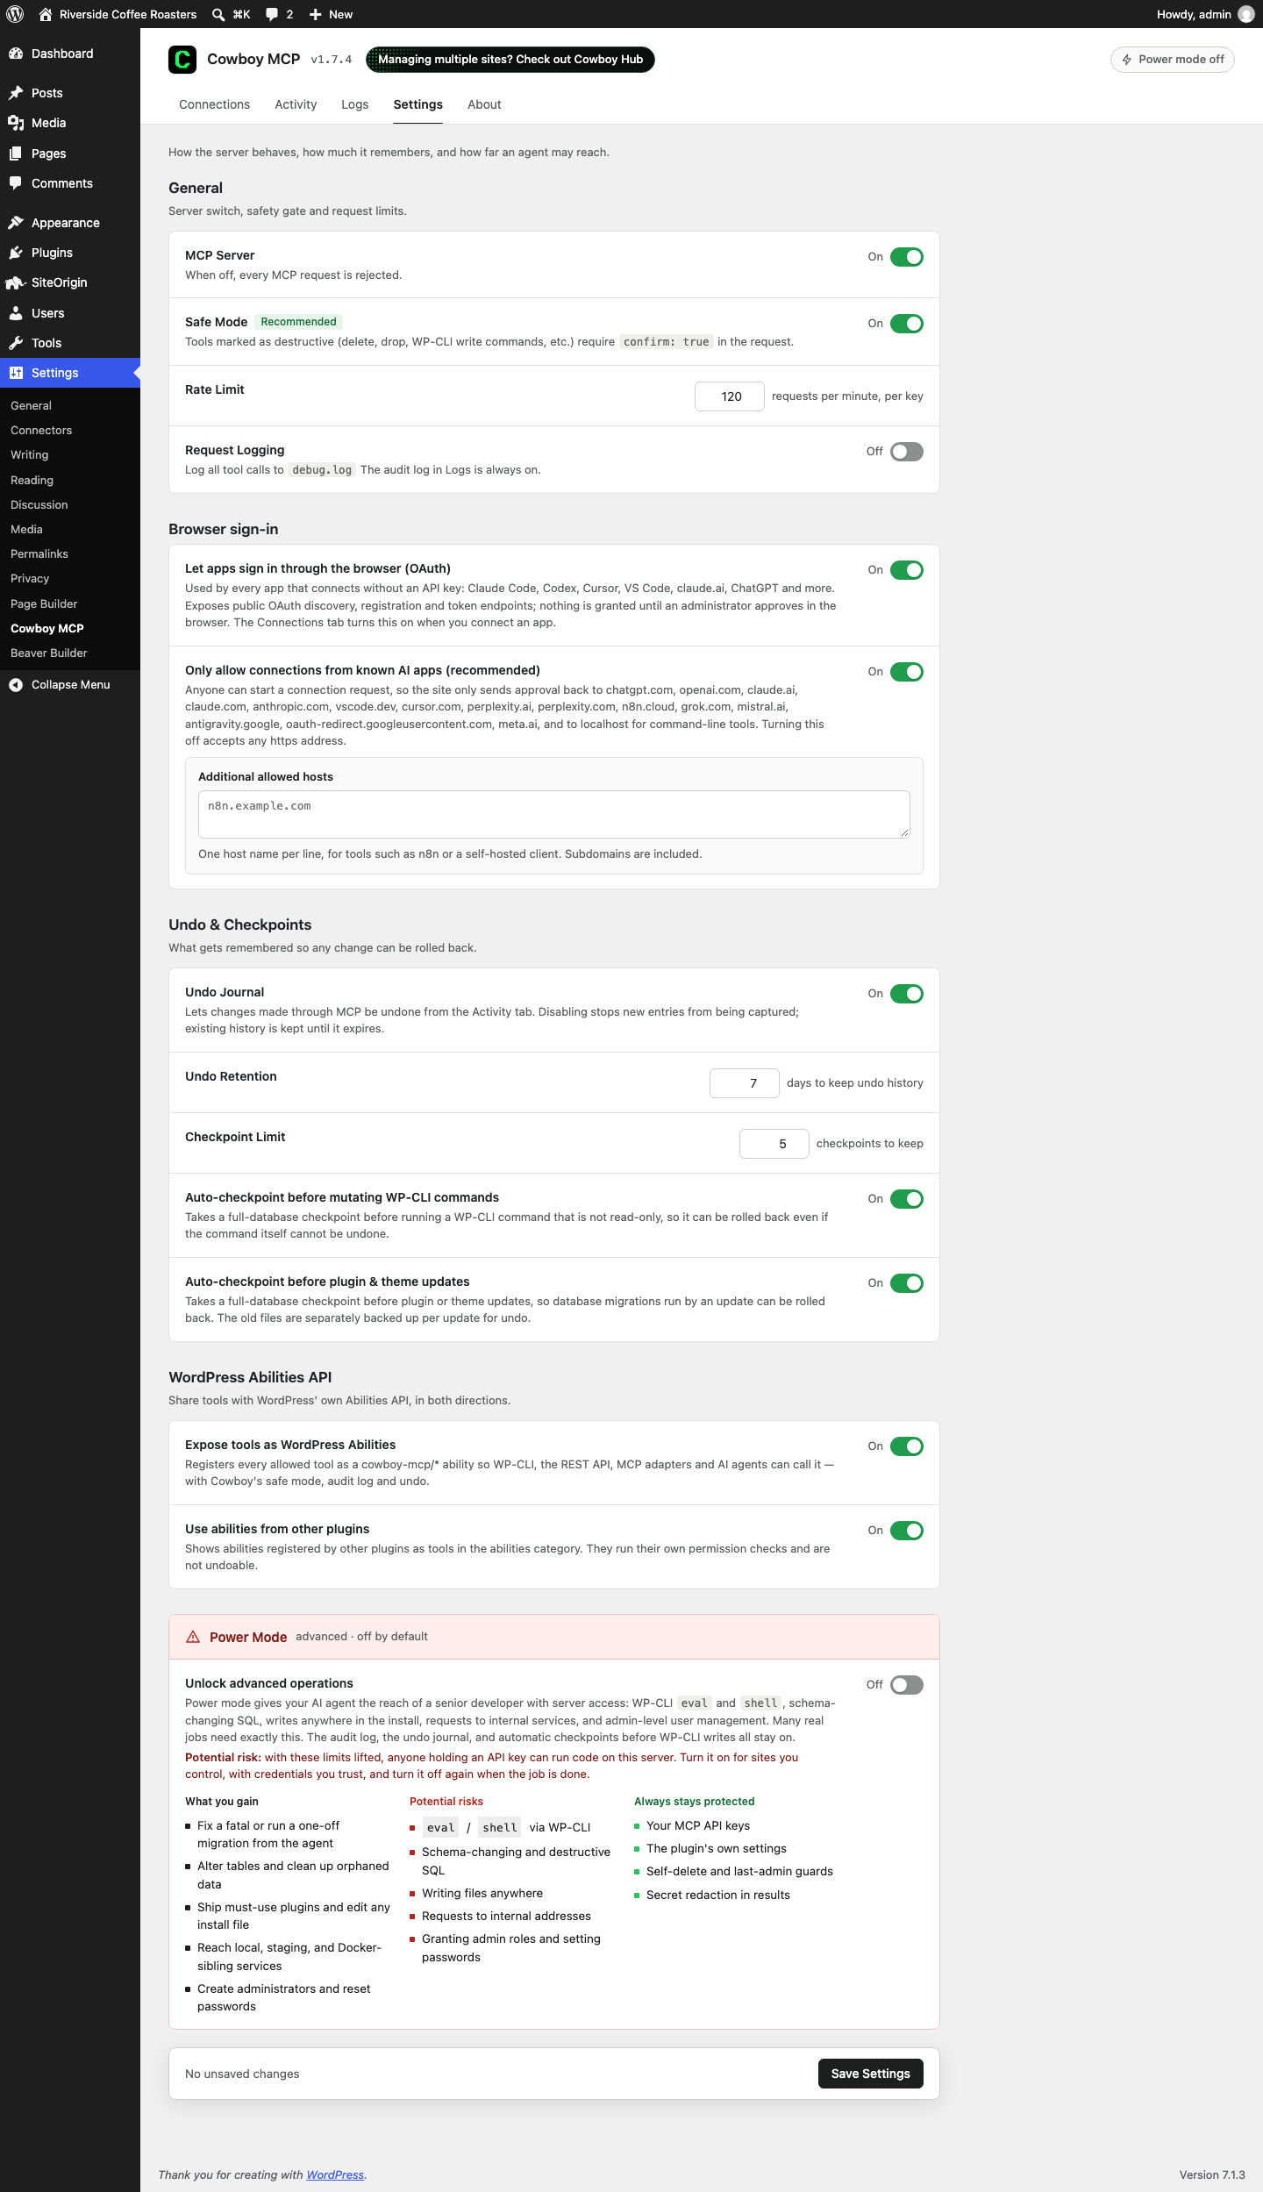Open the About tab

point(484,104)
